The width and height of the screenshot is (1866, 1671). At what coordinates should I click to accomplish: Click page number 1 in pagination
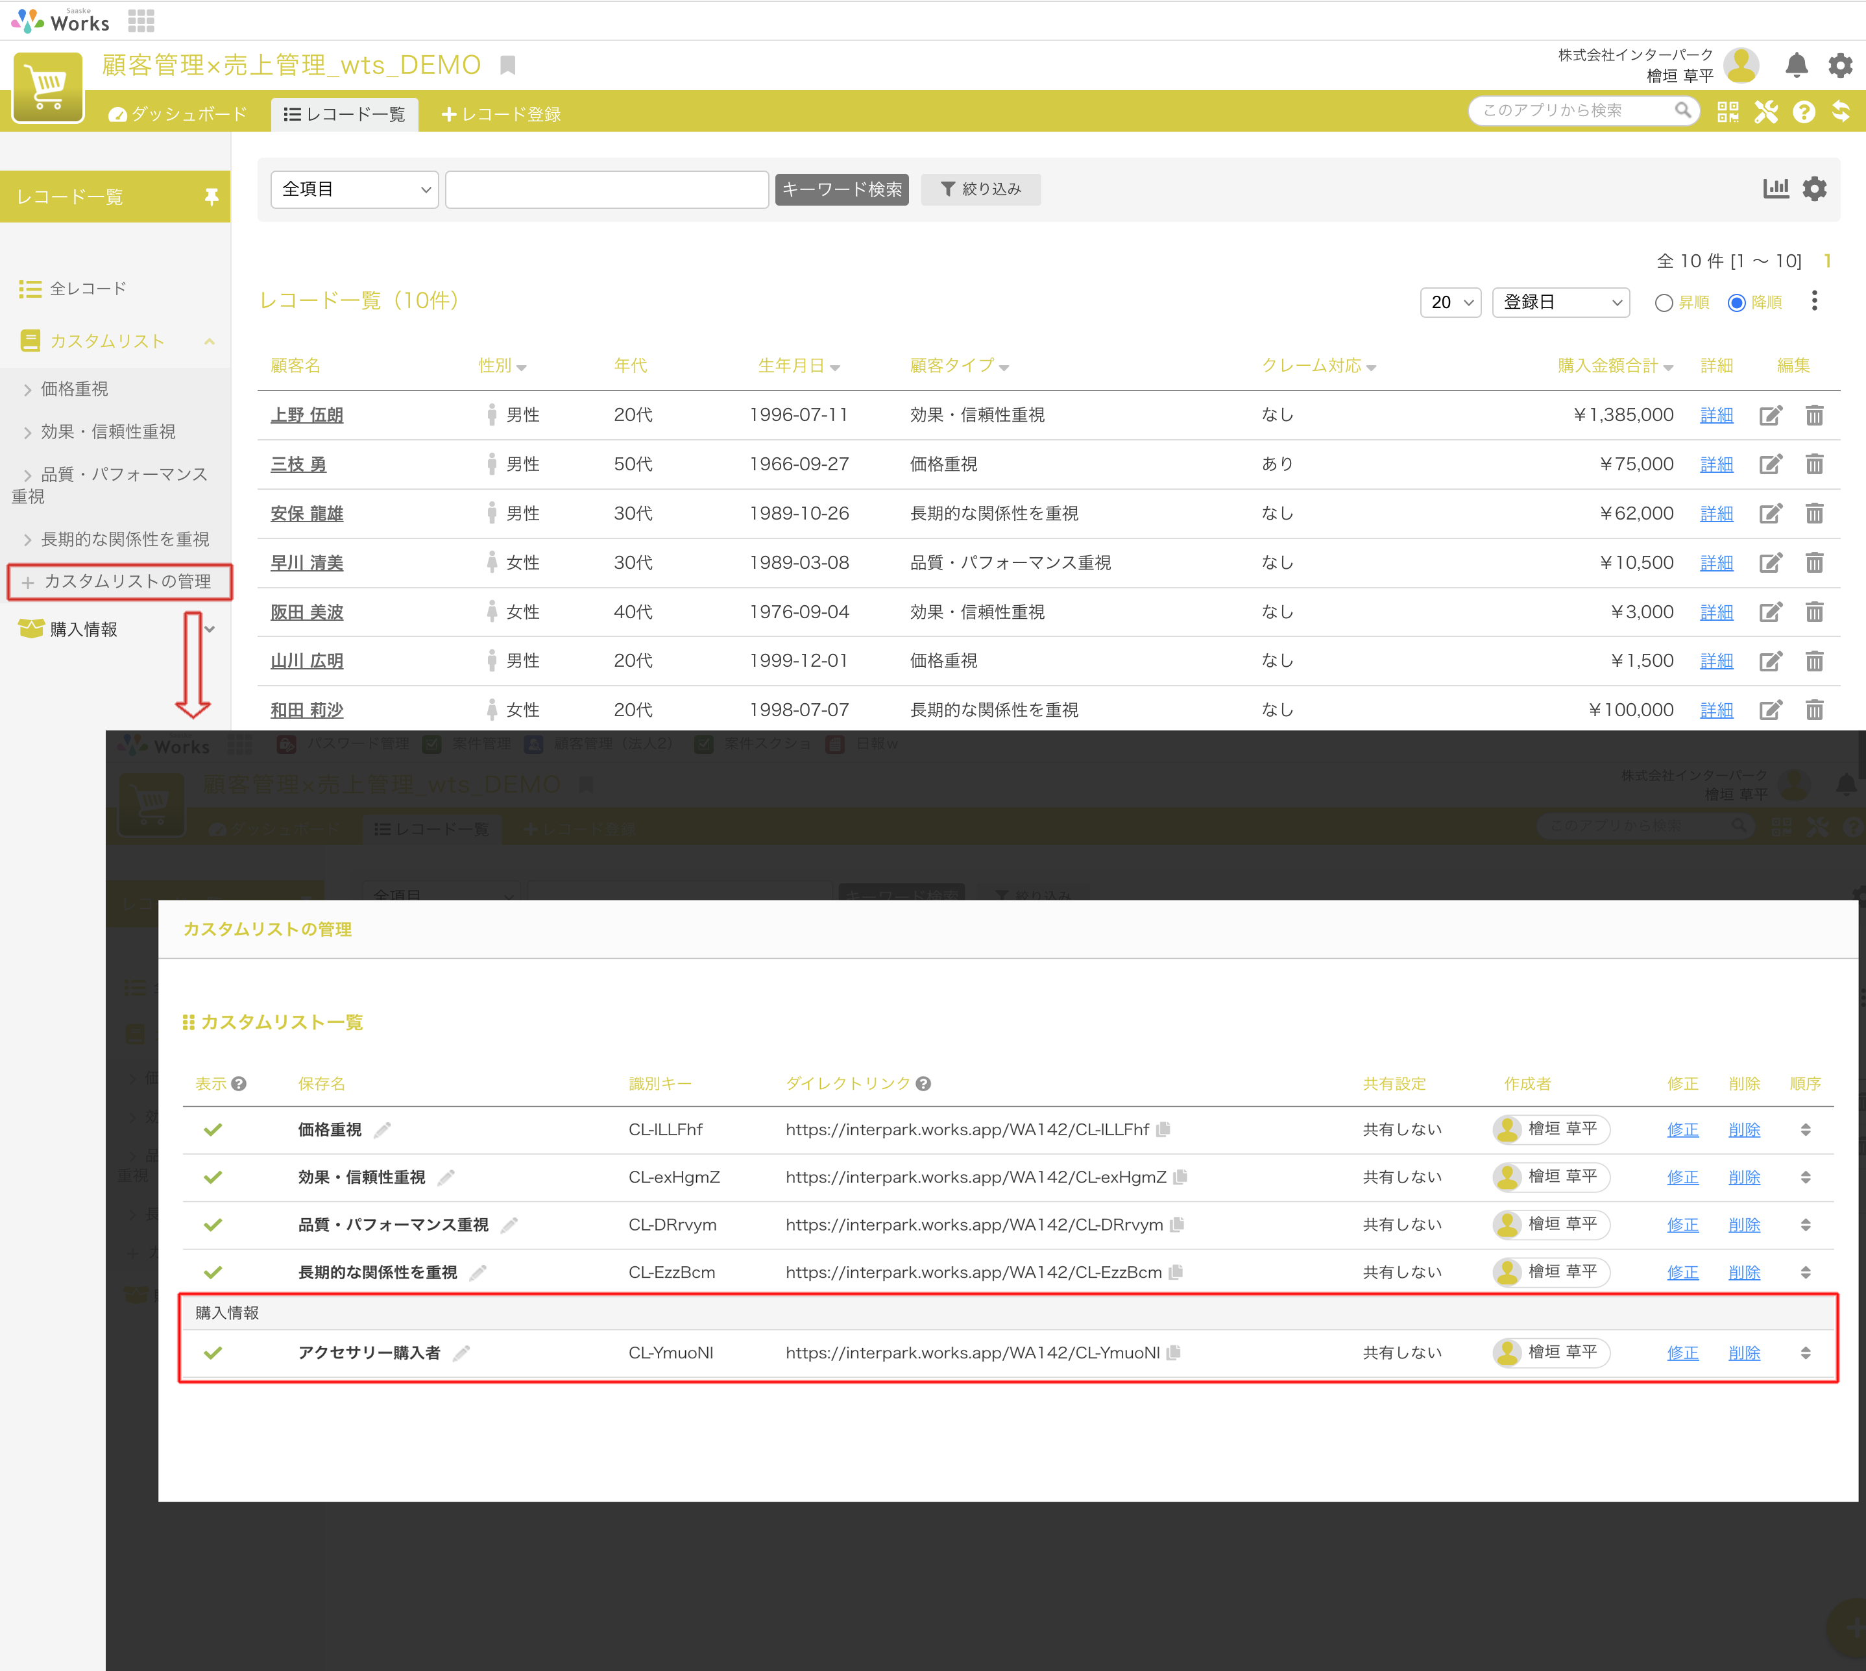click(1828, 261)
